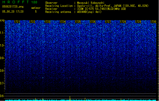The height and width of the screenshot is (101, 159).
Task: Select the Ogata-vill. Akita-Pref. JAPAN location text
Action: [x=113, y=6]
